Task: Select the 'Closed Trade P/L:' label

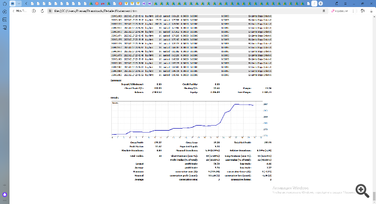Action: pos(134,88)
